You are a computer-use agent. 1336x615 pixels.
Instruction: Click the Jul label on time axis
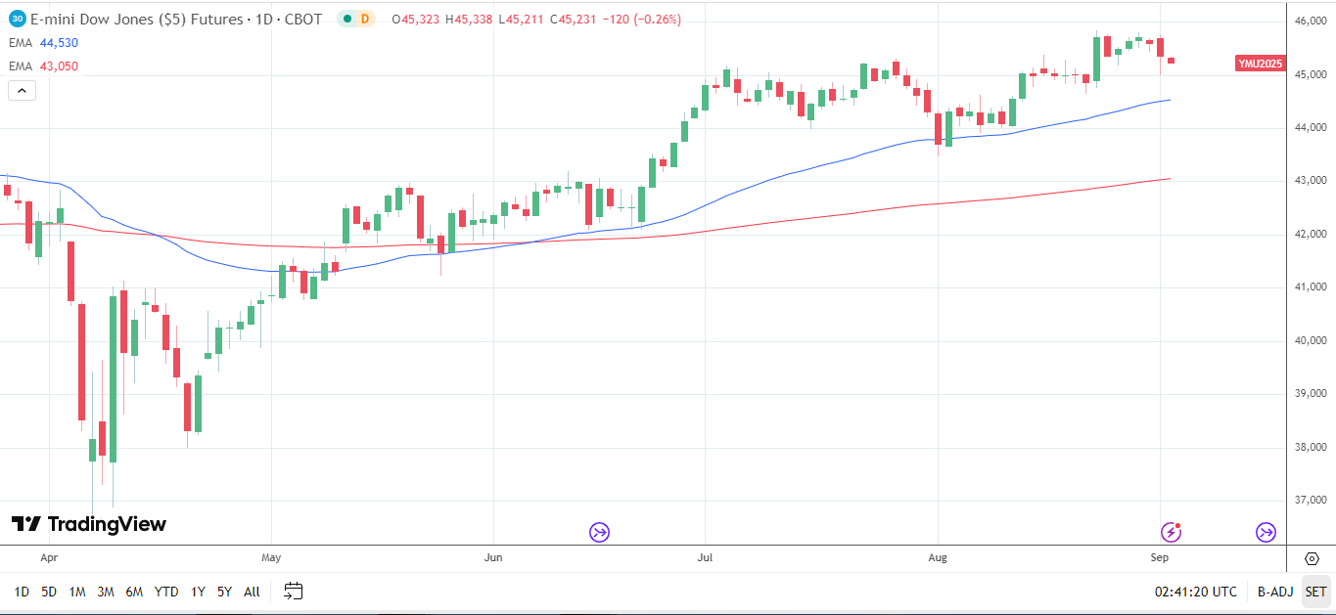(x=703, y=558)
